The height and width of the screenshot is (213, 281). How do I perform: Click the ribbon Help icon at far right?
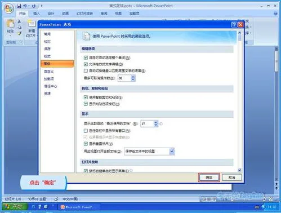[x=275, y=14]
